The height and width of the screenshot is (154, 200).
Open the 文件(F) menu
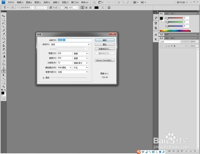pyautogui.click(x=11, y=2)
